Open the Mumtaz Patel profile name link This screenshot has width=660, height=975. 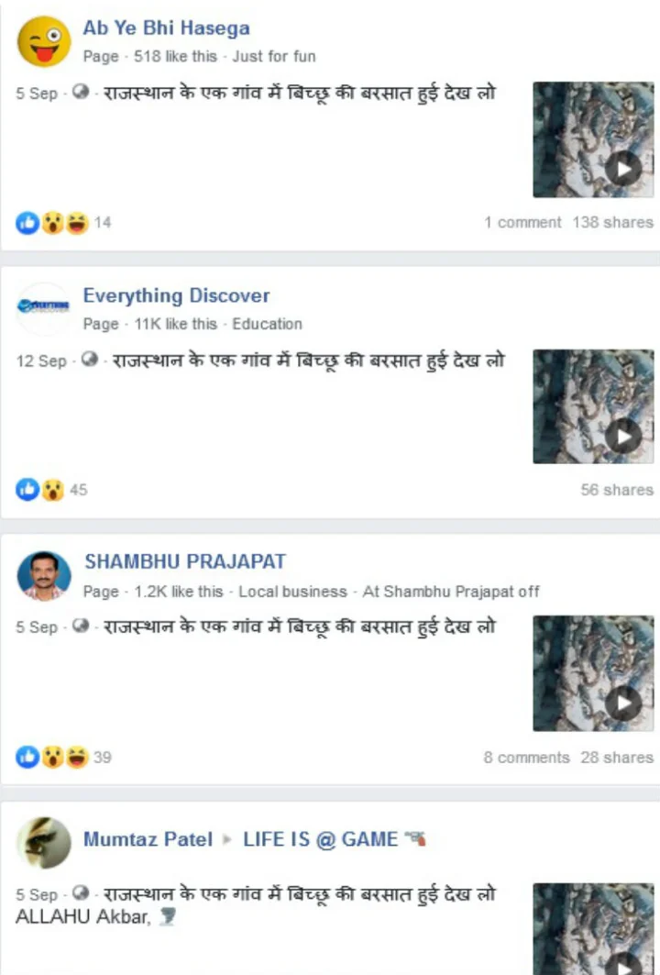tap(148, 839)
